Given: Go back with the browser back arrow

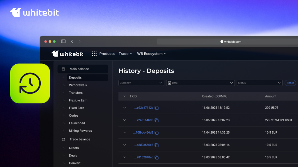Looking at the screenshot, I should tap(72, 41).
